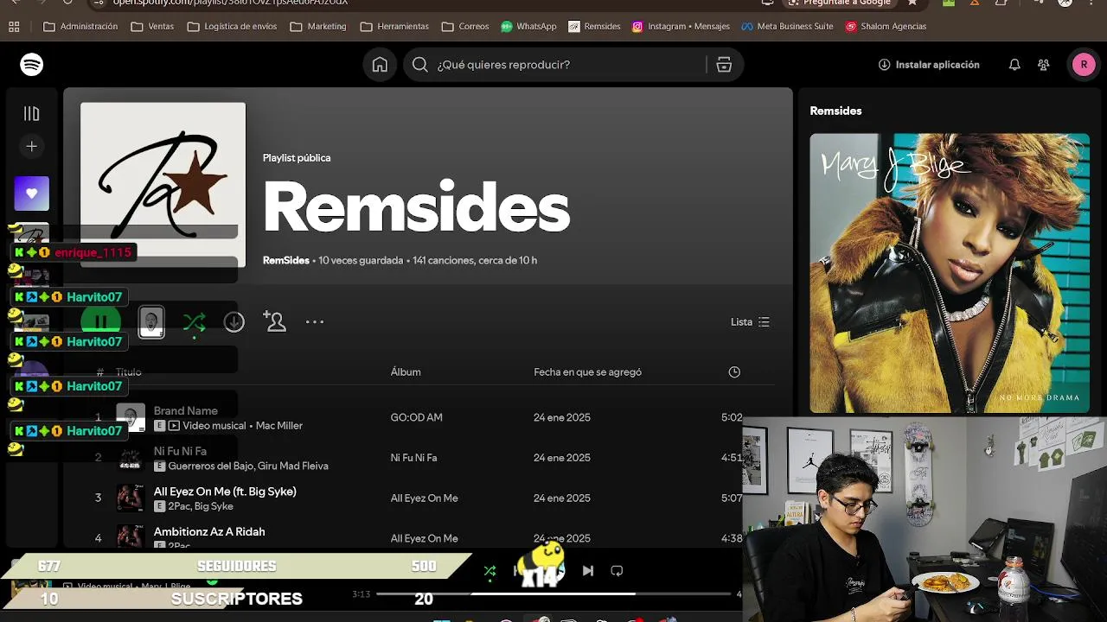Open 2Pac, Big Syke artist link
This screenshot has height=622, width=1107.
[201, 506]
